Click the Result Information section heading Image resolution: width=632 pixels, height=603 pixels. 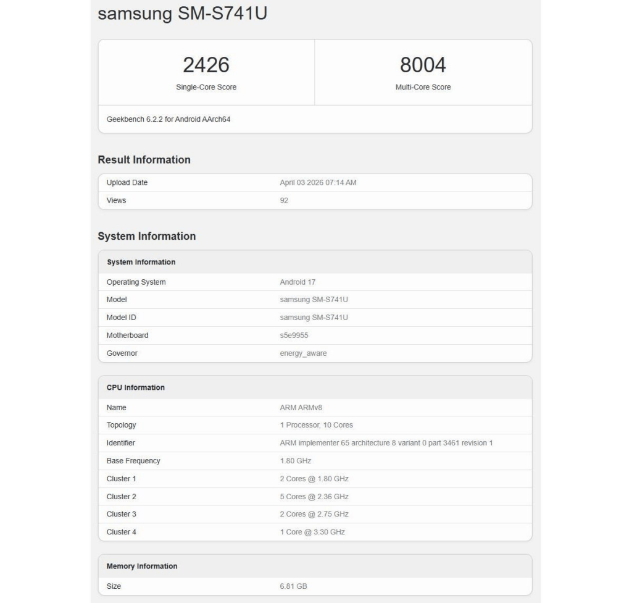pos(145,159)
